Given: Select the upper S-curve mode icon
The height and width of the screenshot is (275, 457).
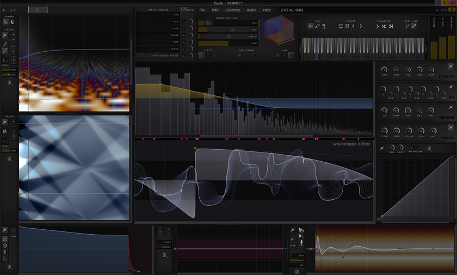Looking at the screenshot, I should [x=5, y=44].
